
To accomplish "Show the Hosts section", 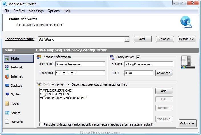I will tap(15, 103).
